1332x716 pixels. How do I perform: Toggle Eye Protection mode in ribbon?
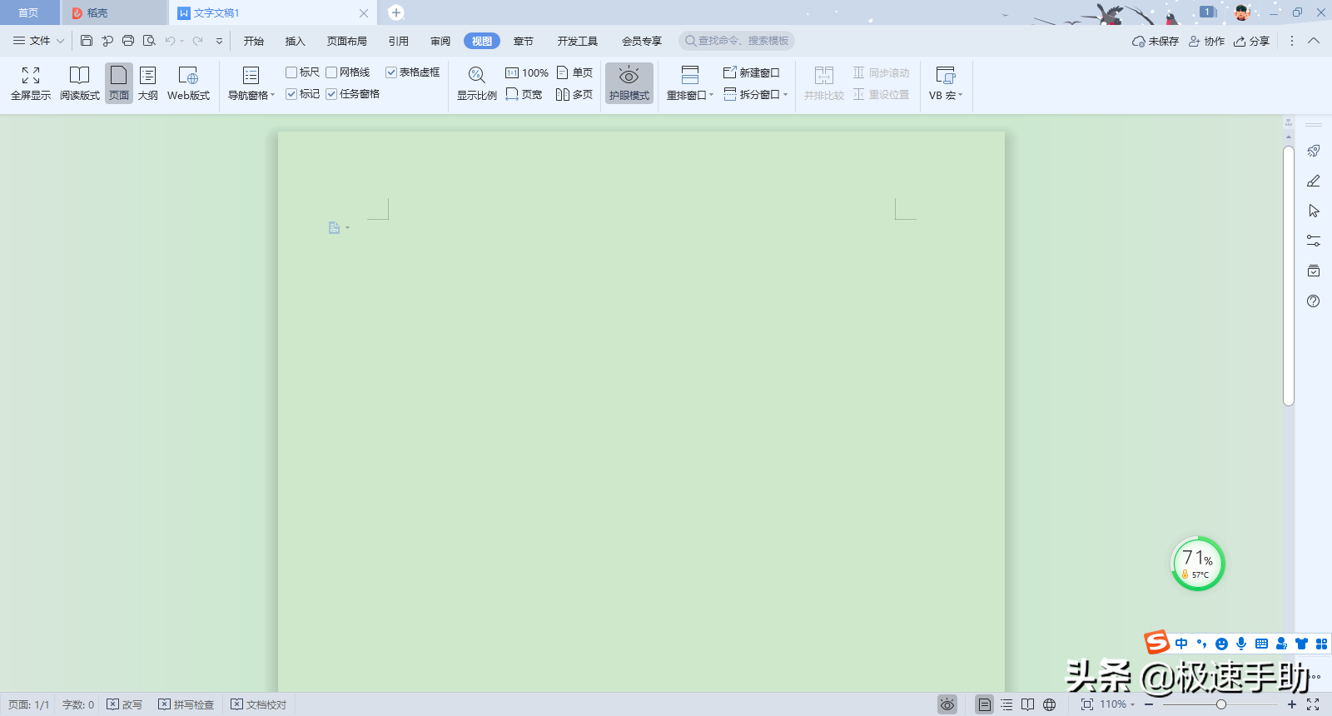629,83
